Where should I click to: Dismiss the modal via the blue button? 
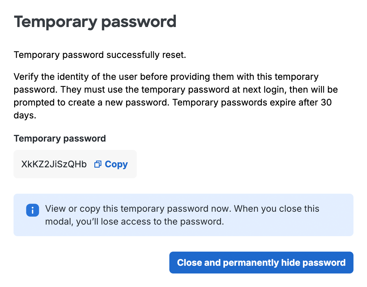(261, 263)
